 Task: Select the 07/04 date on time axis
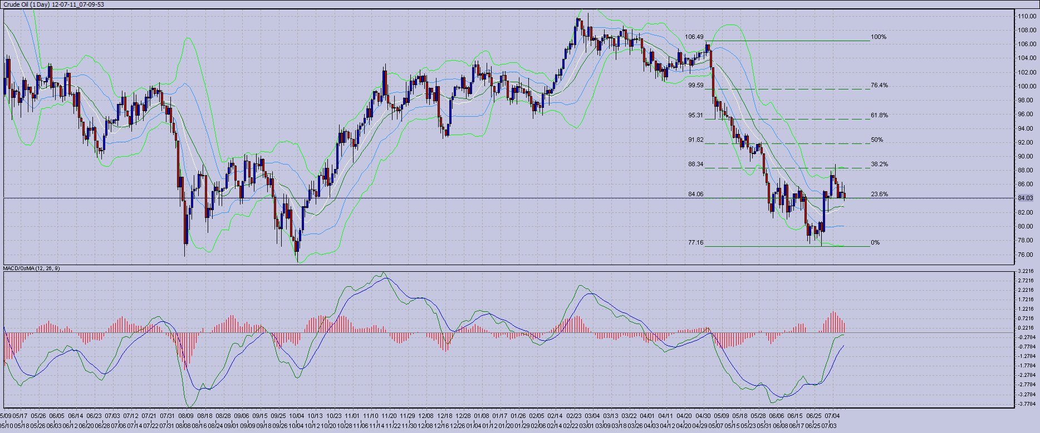pyautogui.click(x=832, y=416)
